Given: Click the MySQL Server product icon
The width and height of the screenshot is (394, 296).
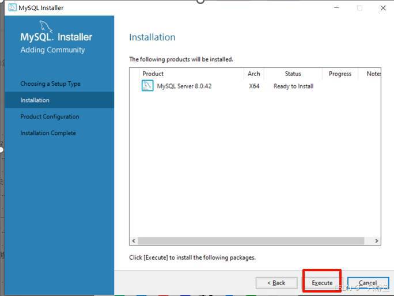Looking at the screenshot, I should point(147,86).
